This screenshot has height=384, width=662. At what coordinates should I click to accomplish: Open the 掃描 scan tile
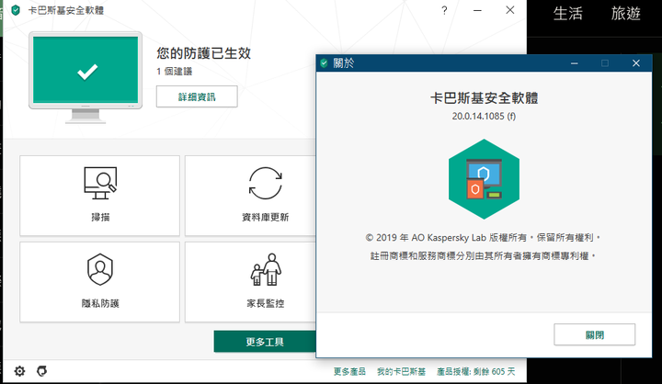click(x=99, y=196)
